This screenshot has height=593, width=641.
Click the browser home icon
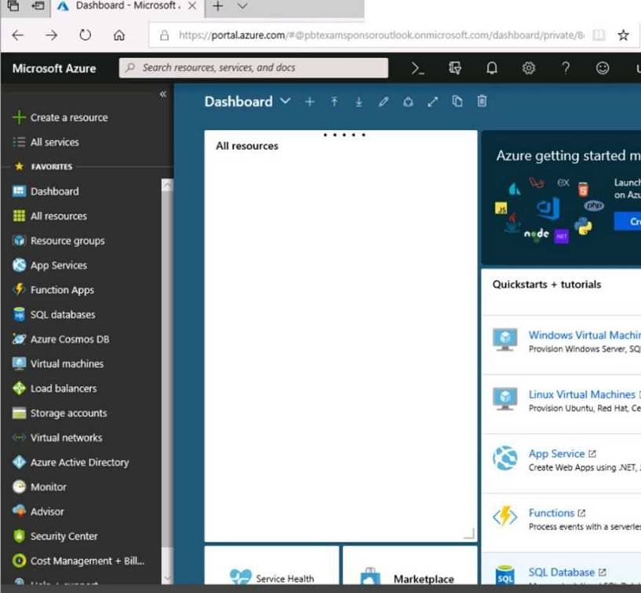(119, 35)
